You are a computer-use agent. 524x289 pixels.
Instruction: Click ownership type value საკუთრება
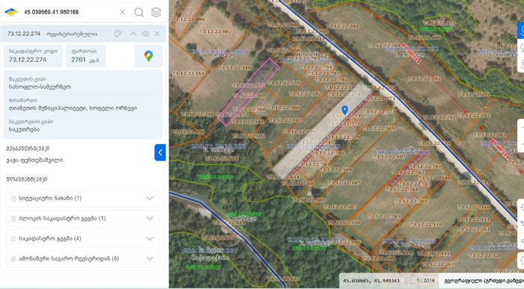point(24,129)
